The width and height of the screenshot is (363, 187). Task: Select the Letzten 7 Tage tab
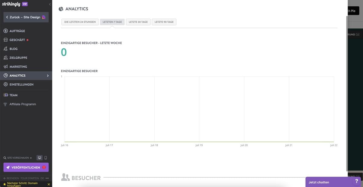[112, 22]
